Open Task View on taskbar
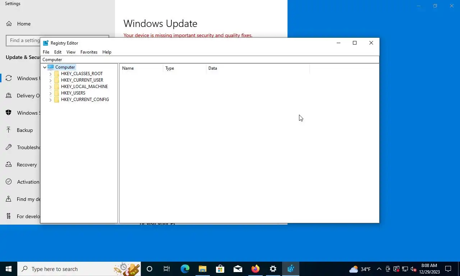Screen dimensions: 460x276 click(167, 269)
